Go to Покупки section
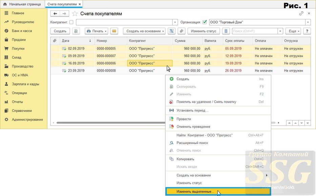 point(18,48)
